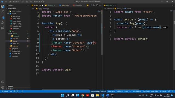Open the Go menu
Image resolution: width=175 pixels, height=98 pixels.
pyautogui.click(x=27, y=2)
